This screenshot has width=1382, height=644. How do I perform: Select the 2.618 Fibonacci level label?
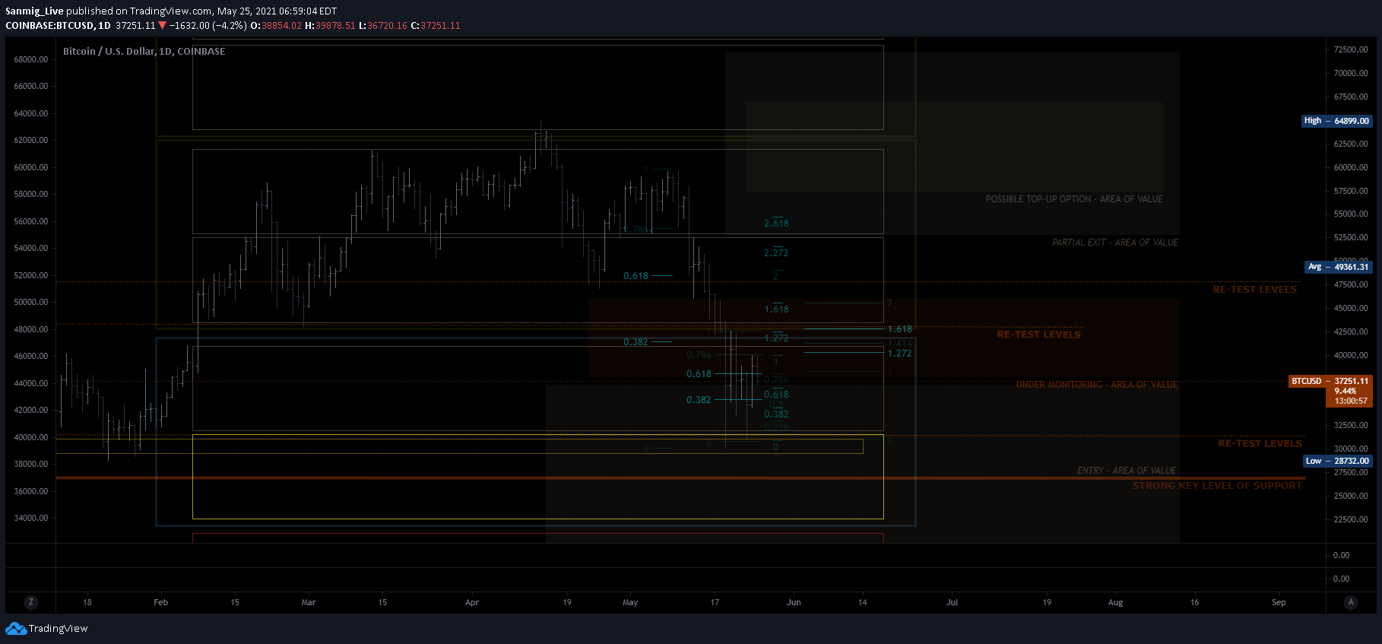click(x=776, y=224)
